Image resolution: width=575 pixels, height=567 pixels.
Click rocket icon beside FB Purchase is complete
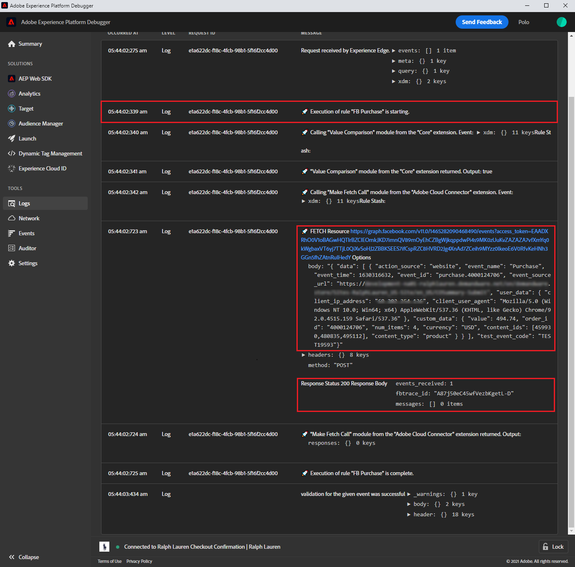[305, 473]
